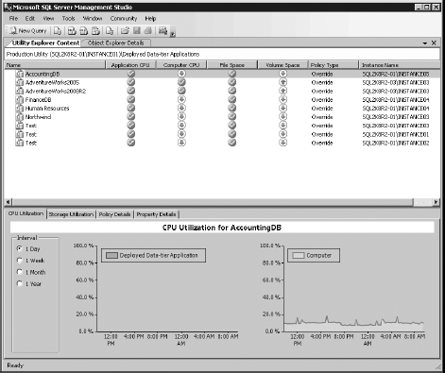This screenshot has width=445, height=373.
Task: Sort list by Name column header
Action: [x=55, y=65]
